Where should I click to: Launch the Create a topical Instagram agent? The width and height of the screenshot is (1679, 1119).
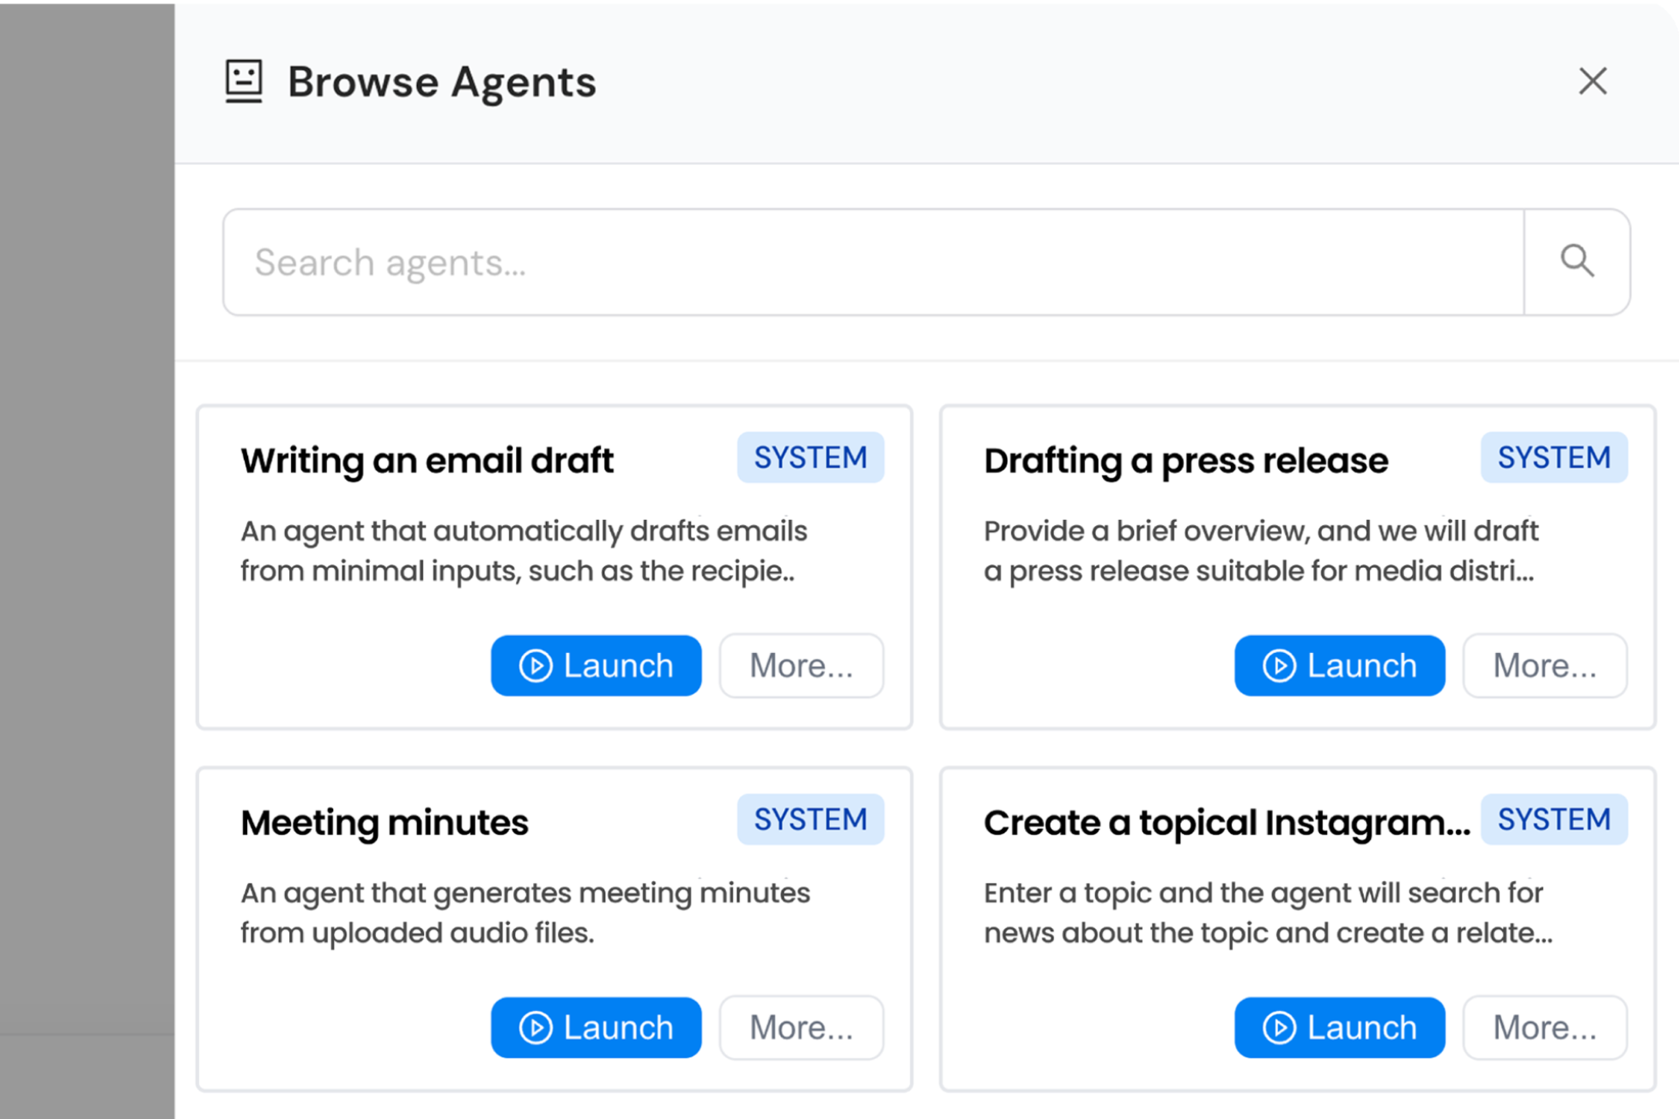click(x=1339, y=1027)
